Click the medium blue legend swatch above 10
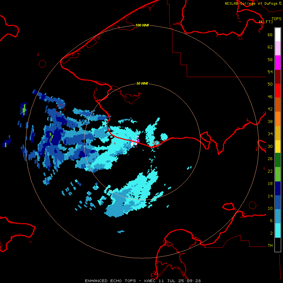 (x=278, y=202)
